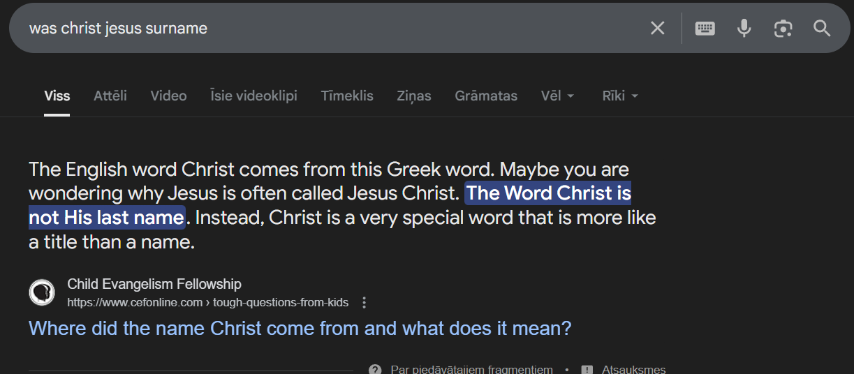
Task: Start voice search with microphone icon
Action: click(x=744, y=29)
